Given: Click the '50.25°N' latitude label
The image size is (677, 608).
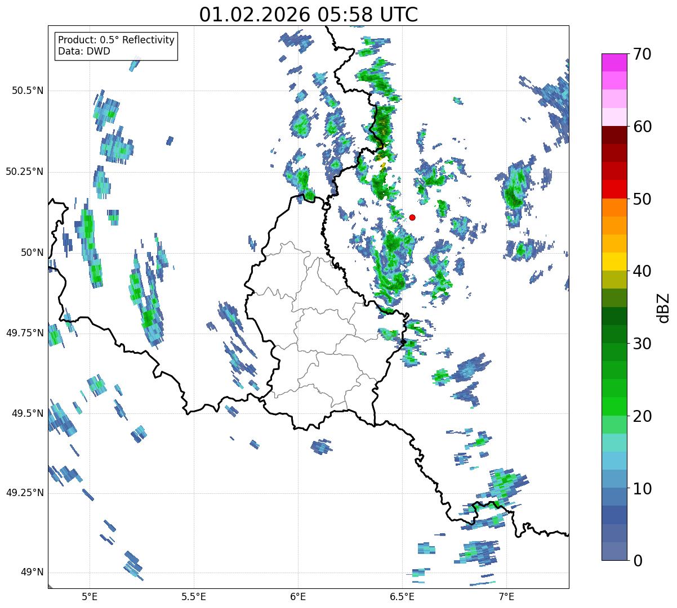Looking at the screenshot, I should point(25,172).
